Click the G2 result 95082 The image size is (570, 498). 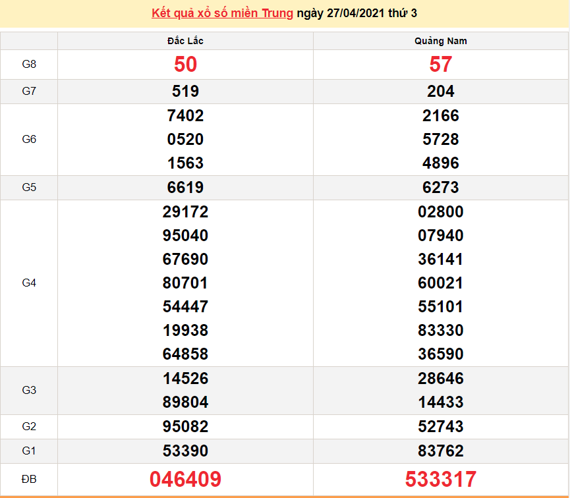pos(185,426)
